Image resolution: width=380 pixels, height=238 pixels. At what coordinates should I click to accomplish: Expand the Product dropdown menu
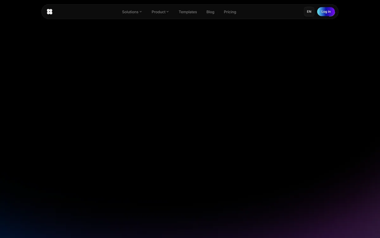click(x=160, y=12)
